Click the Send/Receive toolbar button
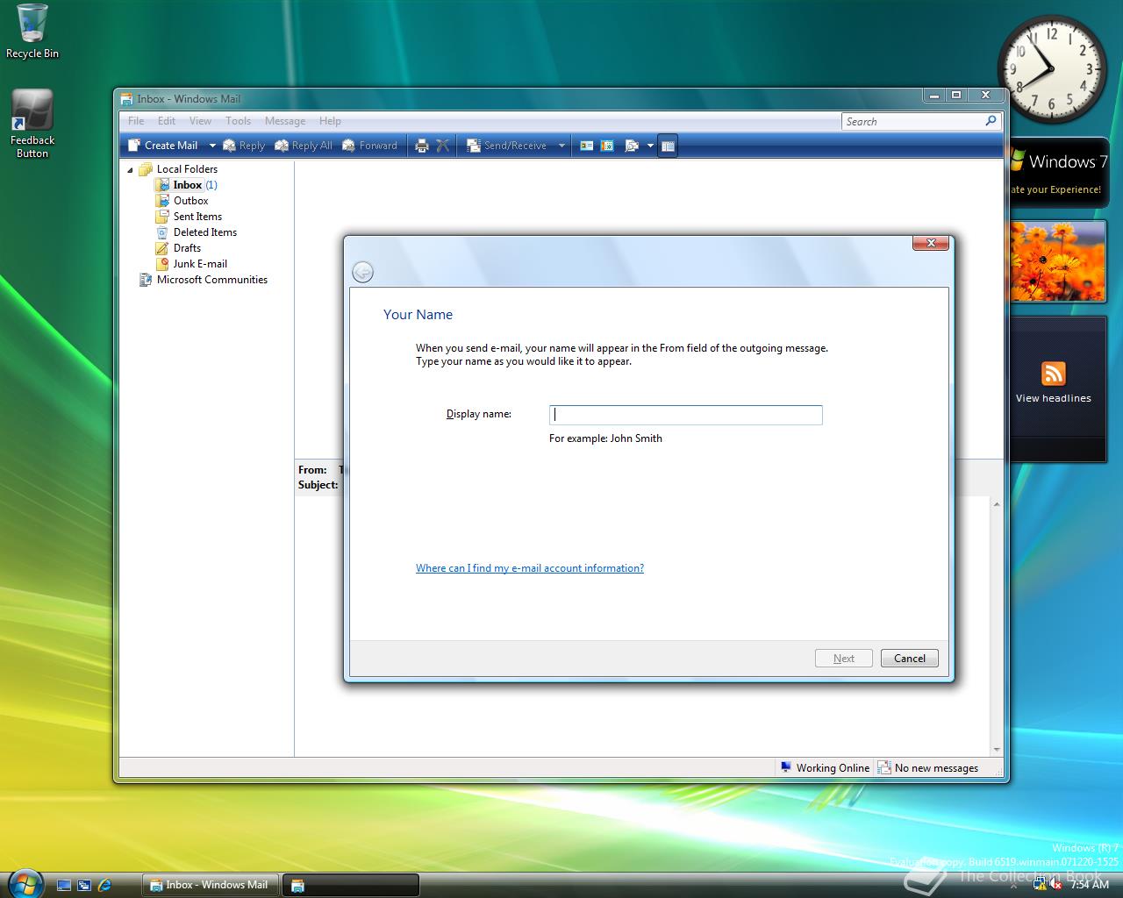This screenshot has width=1123, height=898. click(506, 146)
